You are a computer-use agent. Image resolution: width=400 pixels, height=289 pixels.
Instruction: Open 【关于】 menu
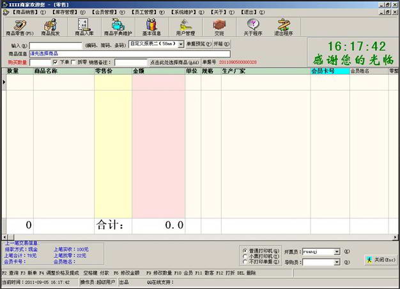click(222, 12)
